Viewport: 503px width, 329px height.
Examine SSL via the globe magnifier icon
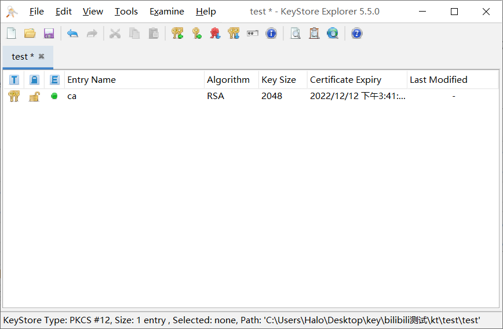coord(333,34)
